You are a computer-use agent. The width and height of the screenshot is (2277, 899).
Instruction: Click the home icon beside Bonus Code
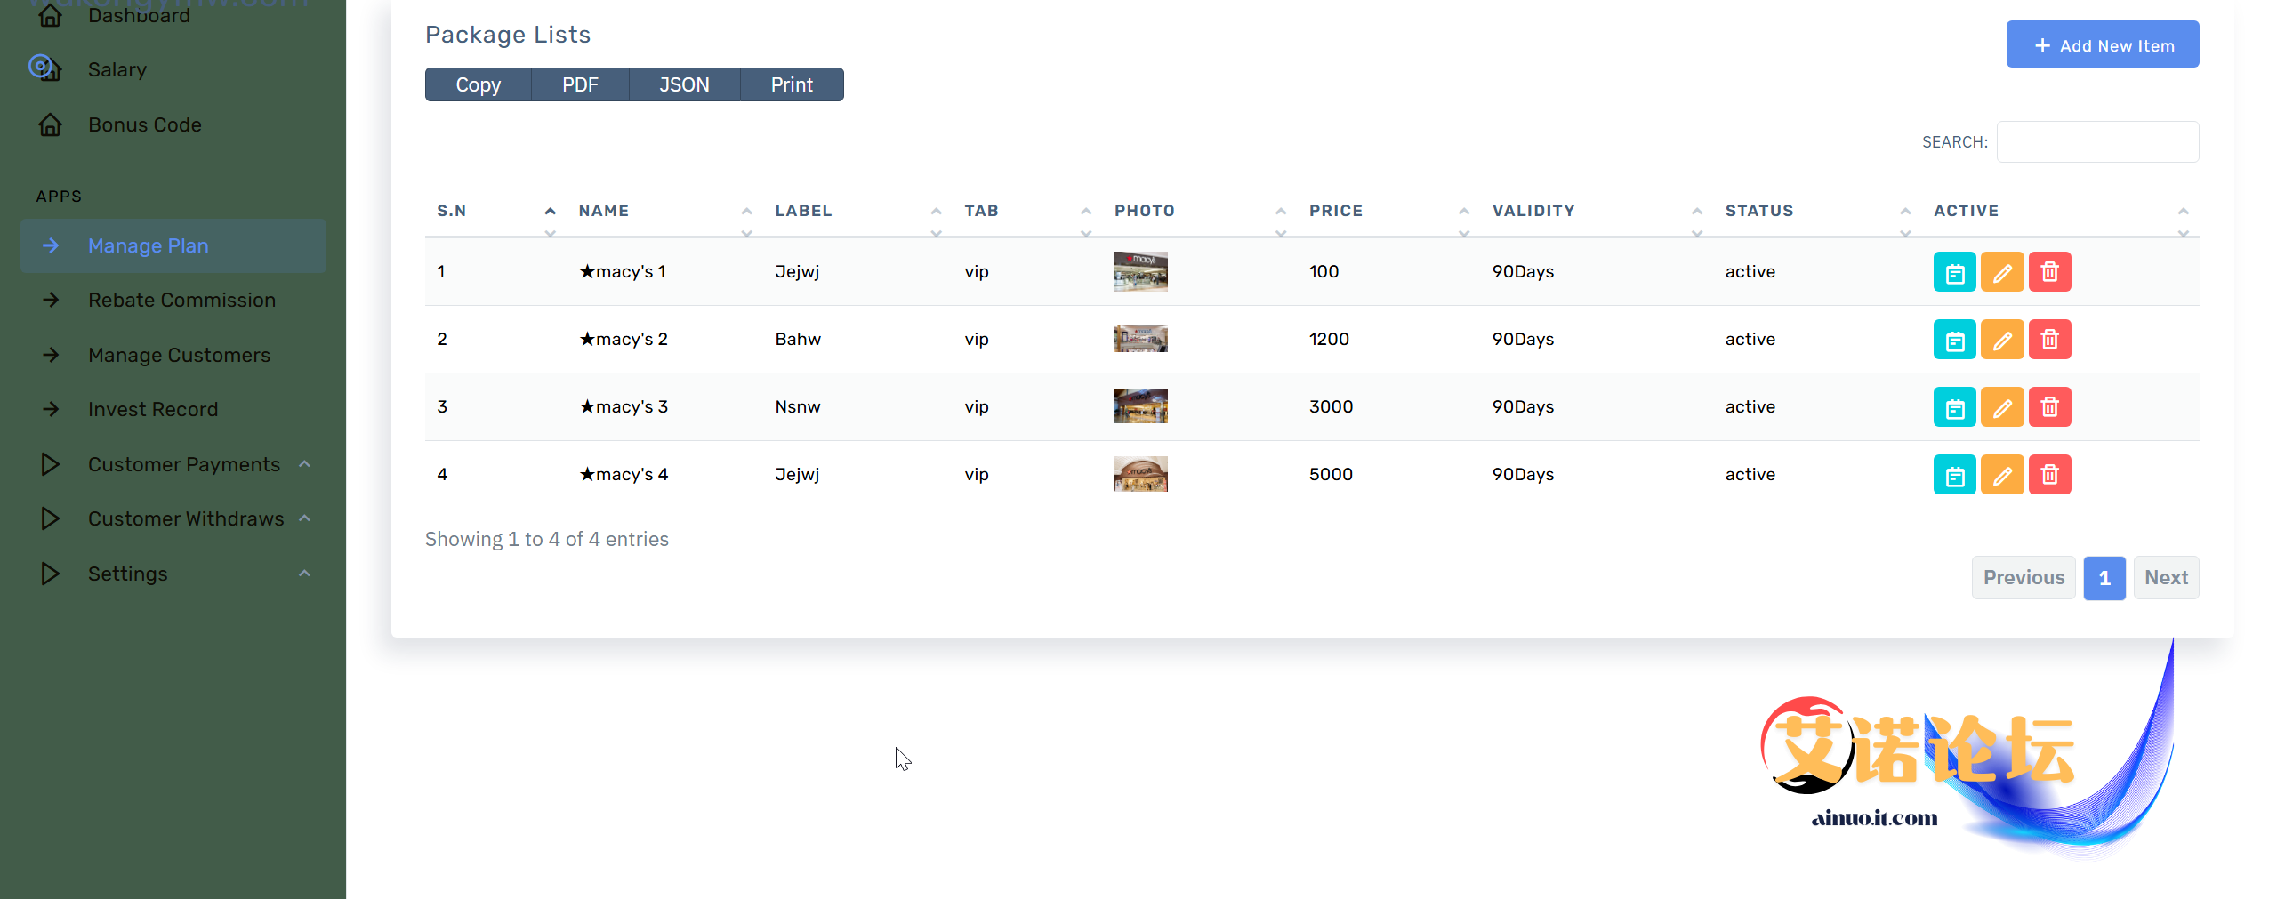pyautogui.click(x=51, y=124)
